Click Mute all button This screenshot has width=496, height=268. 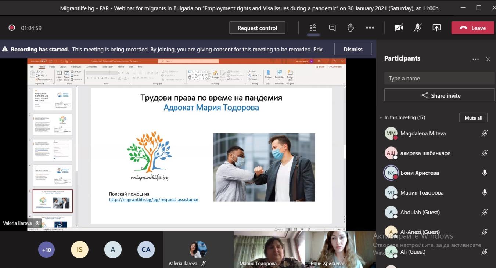point(473,118)
